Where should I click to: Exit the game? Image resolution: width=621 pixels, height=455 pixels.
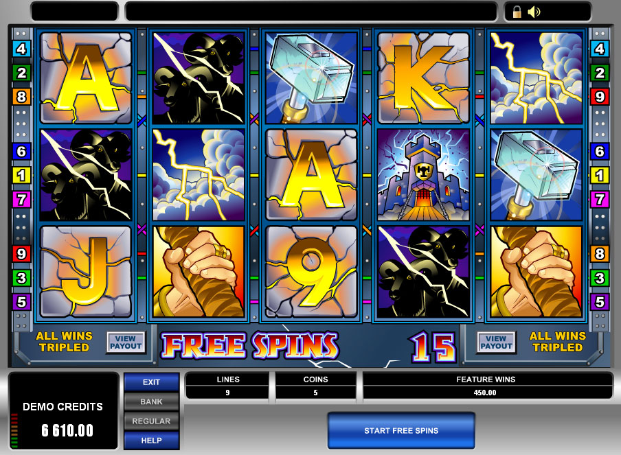click(x=151, y=382)
